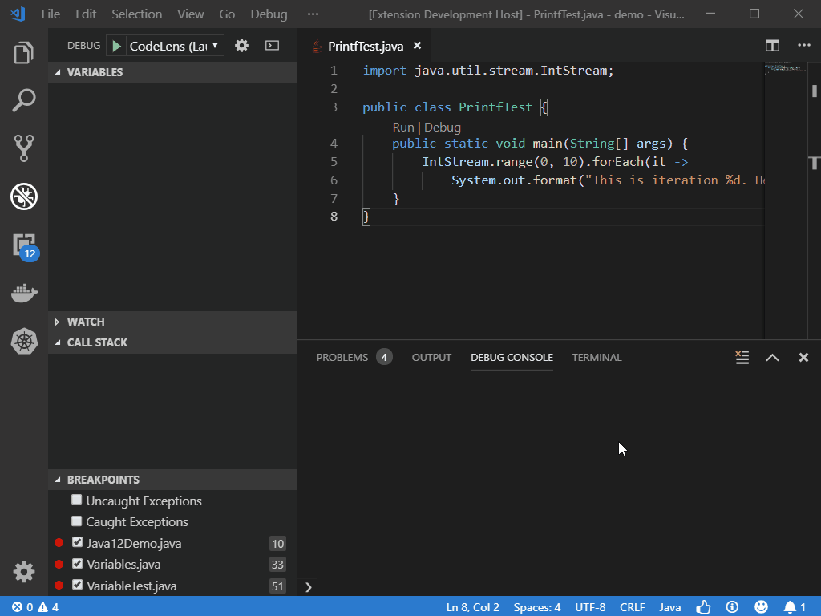
Task: Show errors and warnings count in status bar
Action: (35, 607)
